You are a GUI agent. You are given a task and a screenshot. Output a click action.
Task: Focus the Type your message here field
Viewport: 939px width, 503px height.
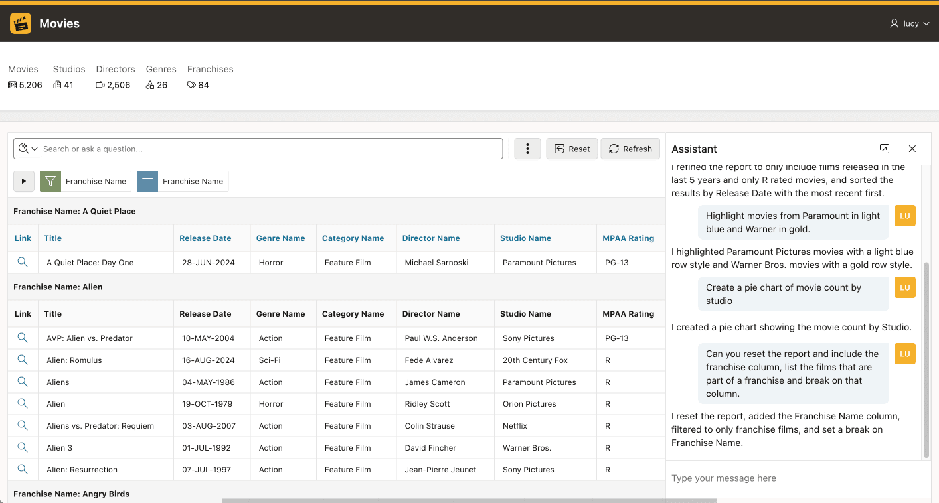tap(798, 478)
